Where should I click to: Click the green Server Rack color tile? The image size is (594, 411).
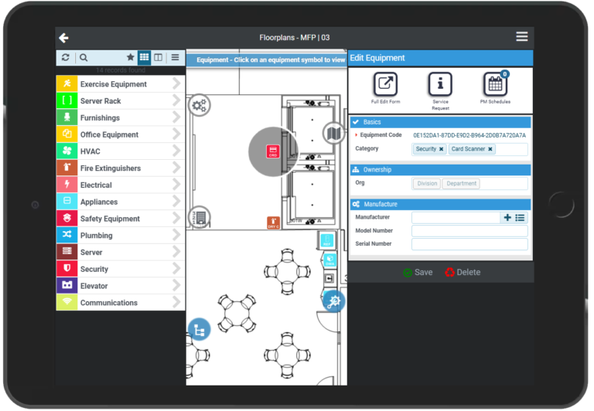67,100
